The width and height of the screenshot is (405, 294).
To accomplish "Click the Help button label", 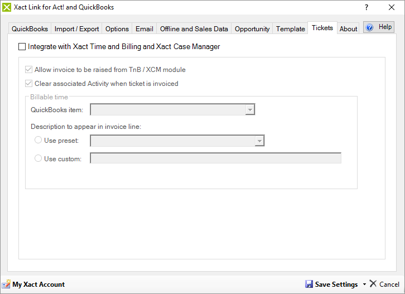I will [x=385, y=27].
